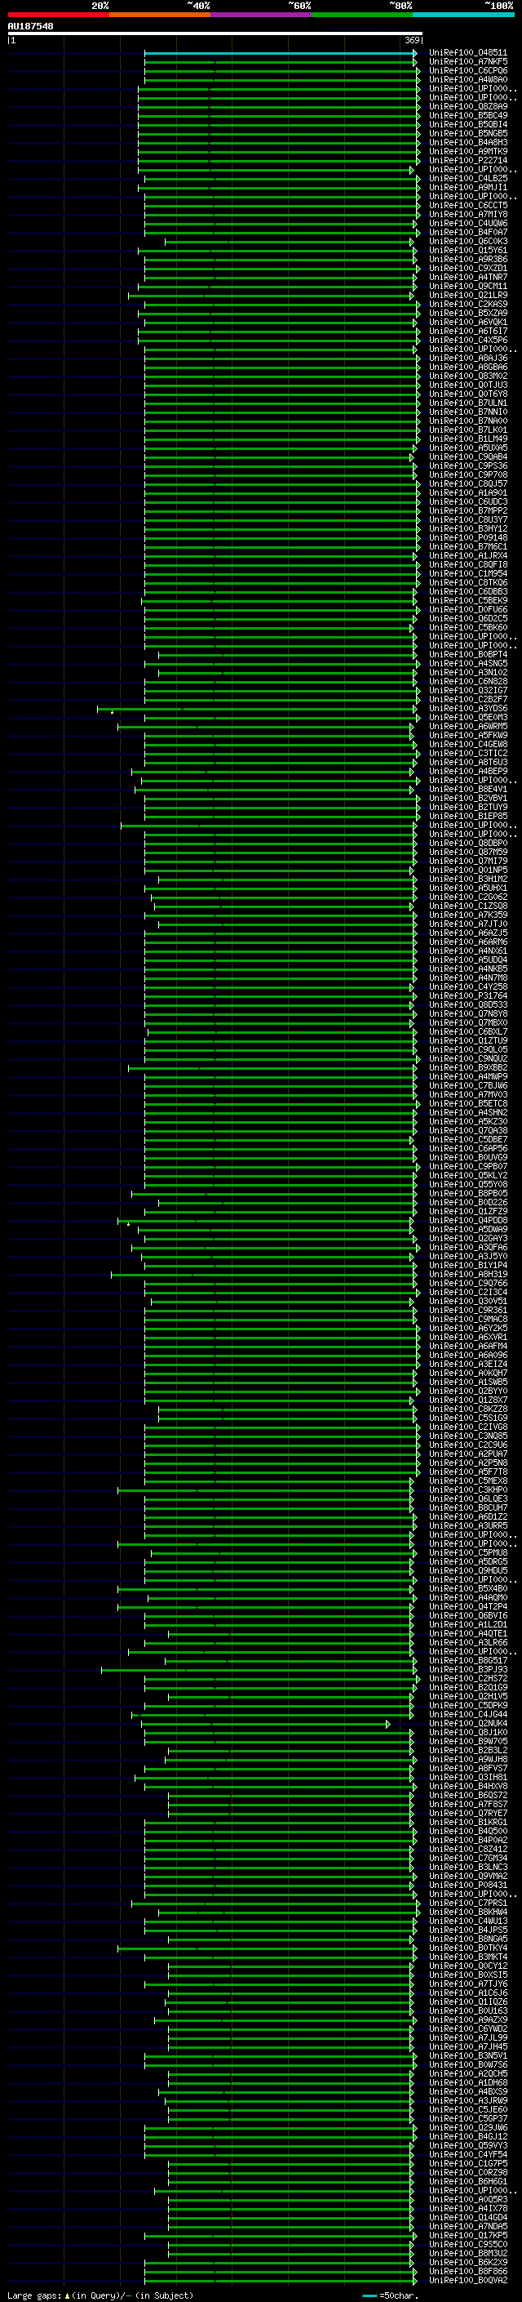Click the orange ~40% identity legend segment
Screen dimensions: 522x2302
pyautogui.click(x=160, y=15)
